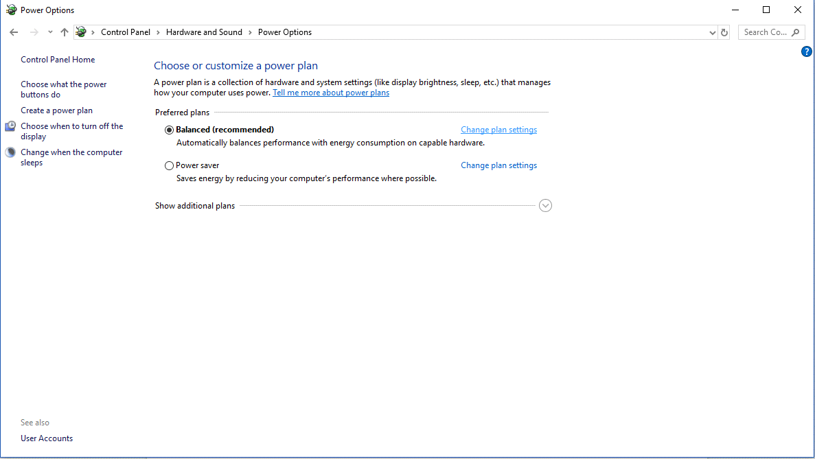Expand chevron after Hardware and Sound breadcrumb
Image resolution: width=815 pixels, height=459 pixels.
[250, 32]
